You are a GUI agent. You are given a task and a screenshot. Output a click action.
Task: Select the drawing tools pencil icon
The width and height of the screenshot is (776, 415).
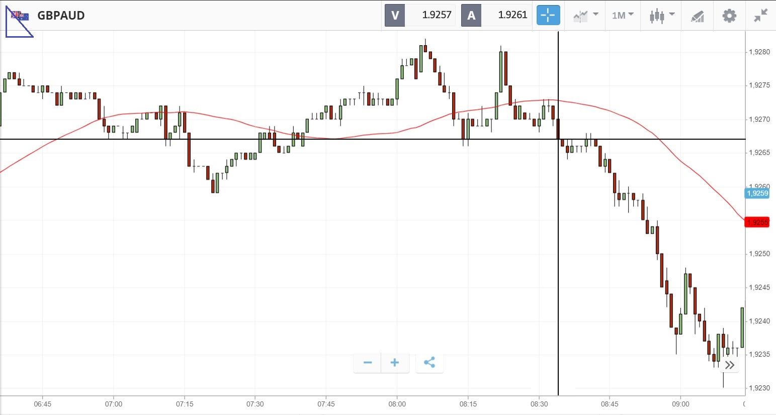point(697,16)
